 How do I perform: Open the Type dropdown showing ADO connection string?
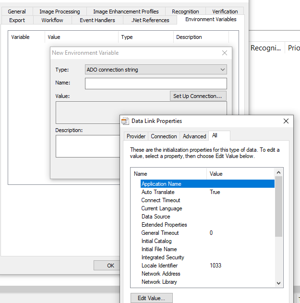156,70
